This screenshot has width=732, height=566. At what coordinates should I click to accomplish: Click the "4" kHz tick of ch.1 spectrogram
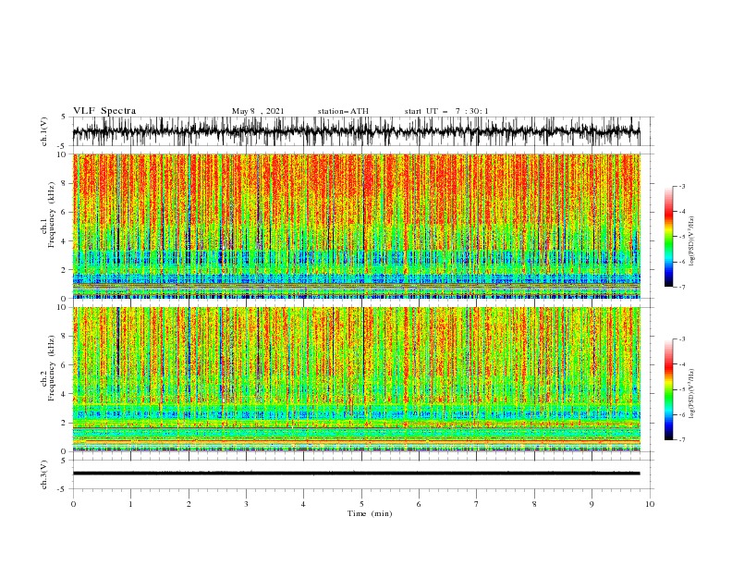(66, 241)
